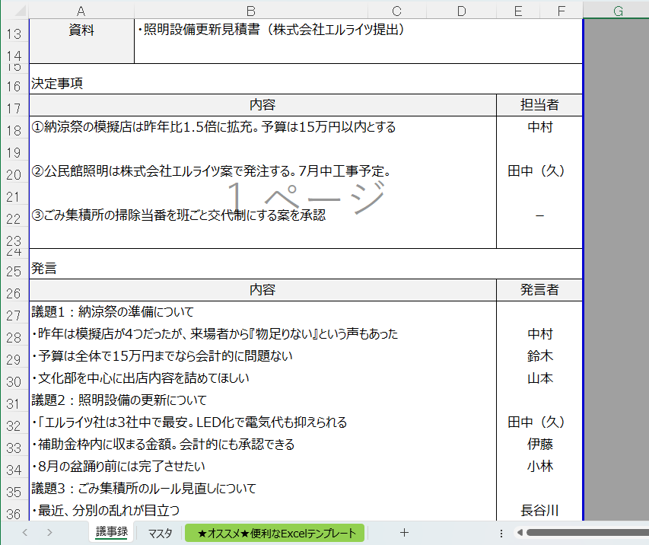Click the previous sheet navigation arrow
The width and height of the screenshot is (649, 545).
[x=24, y=533]
